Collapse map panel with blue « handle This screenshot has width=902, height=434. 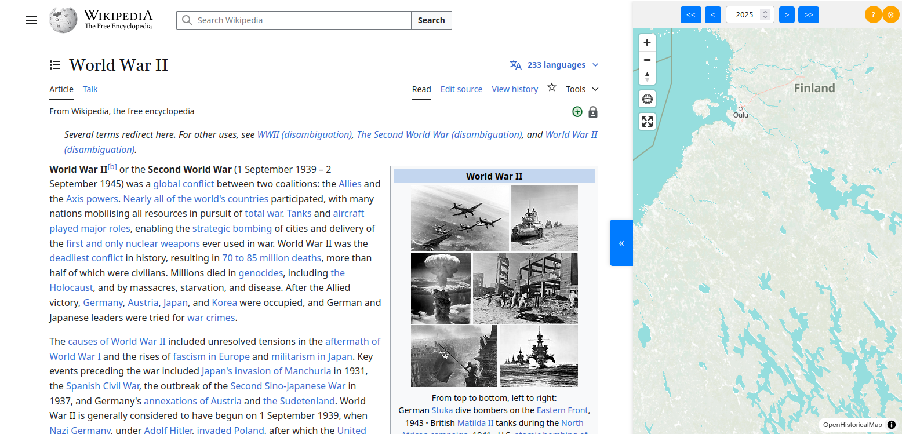click(621, 243)
